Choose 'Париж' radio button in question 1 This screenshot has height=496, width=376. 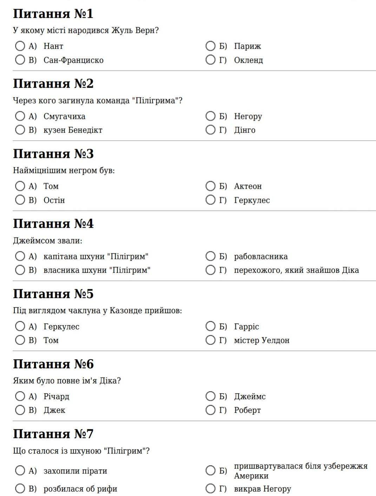(210, 46)
